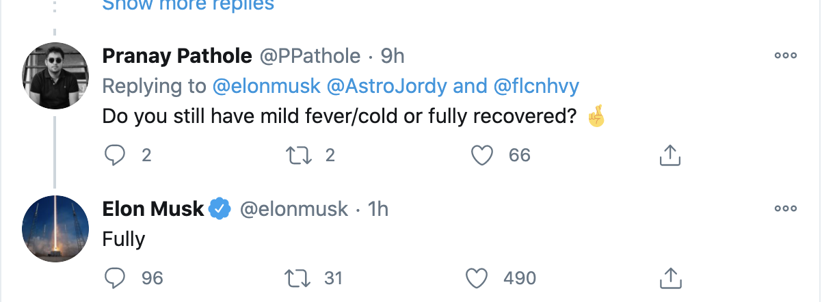View Pranay Pathole's profile picture
Image resolution: width=822 pixels, height=302 pixels.
[54, 75]
